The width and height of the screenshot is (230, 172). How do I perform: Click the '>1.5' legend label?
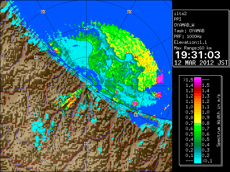pos(188,80)
